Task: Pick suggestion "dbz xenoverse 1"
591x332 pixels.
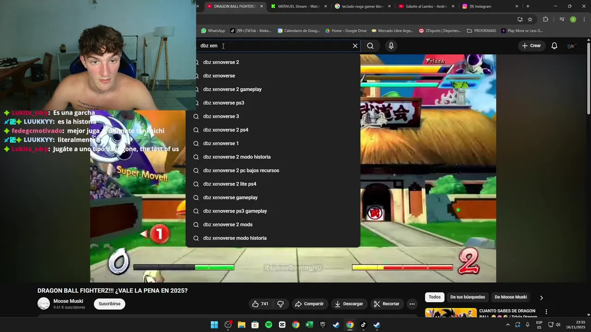Action: click(273, 143)
